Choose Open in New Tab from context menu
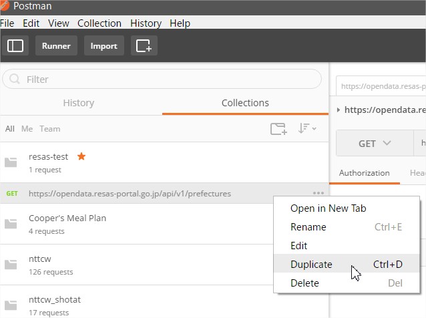The width and height of the screenshot is (426, 318). [x=347, y=208]
